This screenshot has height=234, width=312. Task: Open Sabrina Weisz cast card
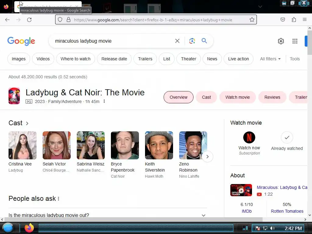coord(91,152)
